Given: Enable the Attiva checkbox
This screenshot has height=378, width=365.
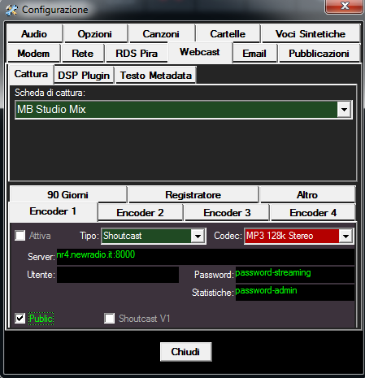Looking at the screenshot, I should [x=20, y=236].
